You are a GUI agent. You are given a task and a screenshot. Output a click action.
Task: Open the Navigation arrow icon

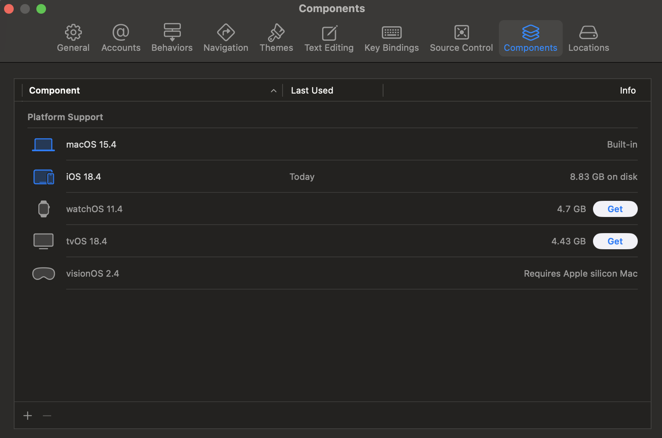[226, 32]
